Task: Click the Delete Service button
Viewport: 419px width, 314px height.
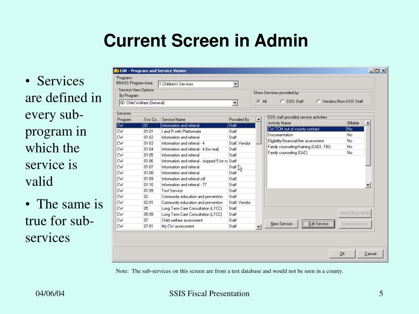Action: tap(355, 224)
